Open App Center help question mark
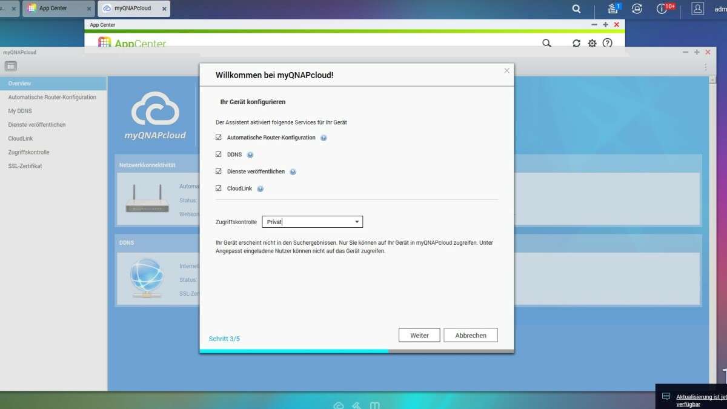 608,43
